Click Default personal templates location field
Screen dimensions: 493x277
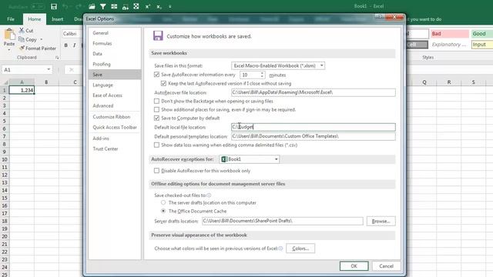pyautogui.click(x=314, y=136)
